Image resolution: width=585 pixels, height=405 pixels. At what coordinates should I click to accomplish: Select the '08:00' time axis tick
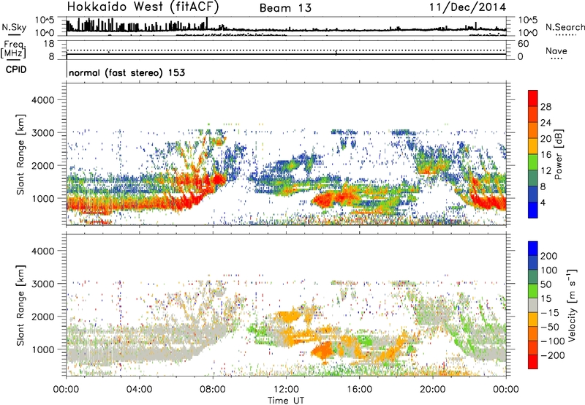click(x=212, y=390)
